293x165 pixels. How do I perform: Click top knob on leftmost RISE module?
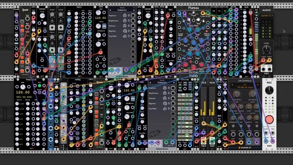(x=52, y=14)
